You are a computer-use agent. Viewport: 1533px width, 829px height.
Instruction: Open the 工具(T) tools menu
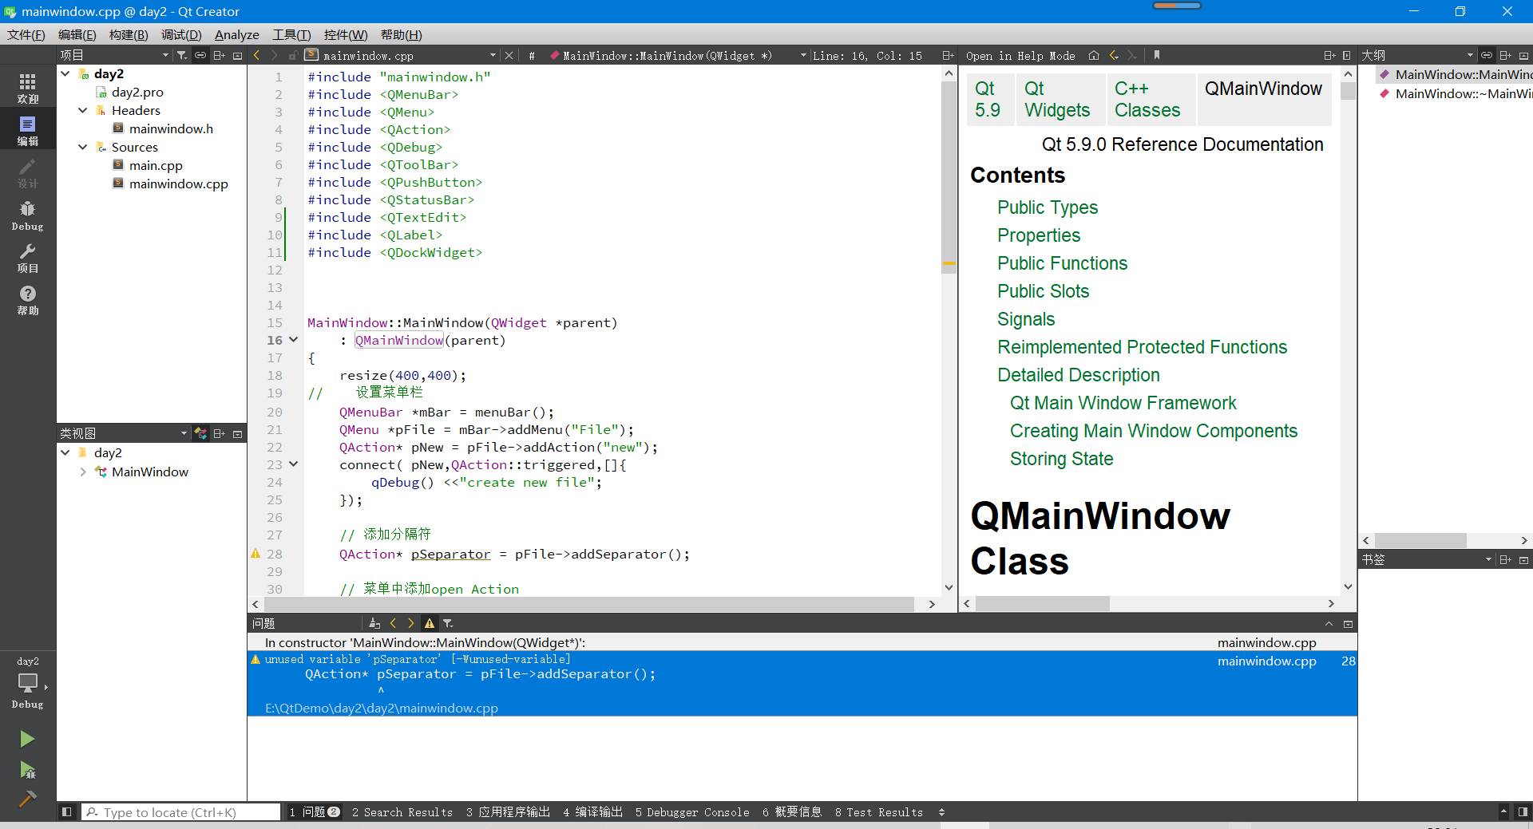coord(291,34)
